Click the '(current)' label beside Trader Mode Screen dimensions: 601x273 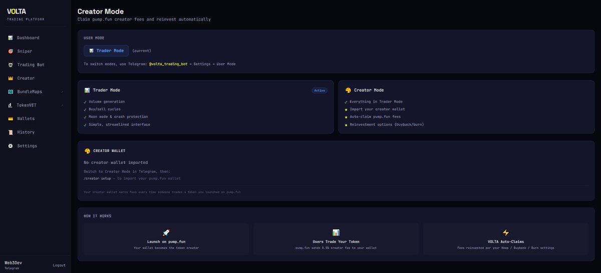click(x=142, y=51)
